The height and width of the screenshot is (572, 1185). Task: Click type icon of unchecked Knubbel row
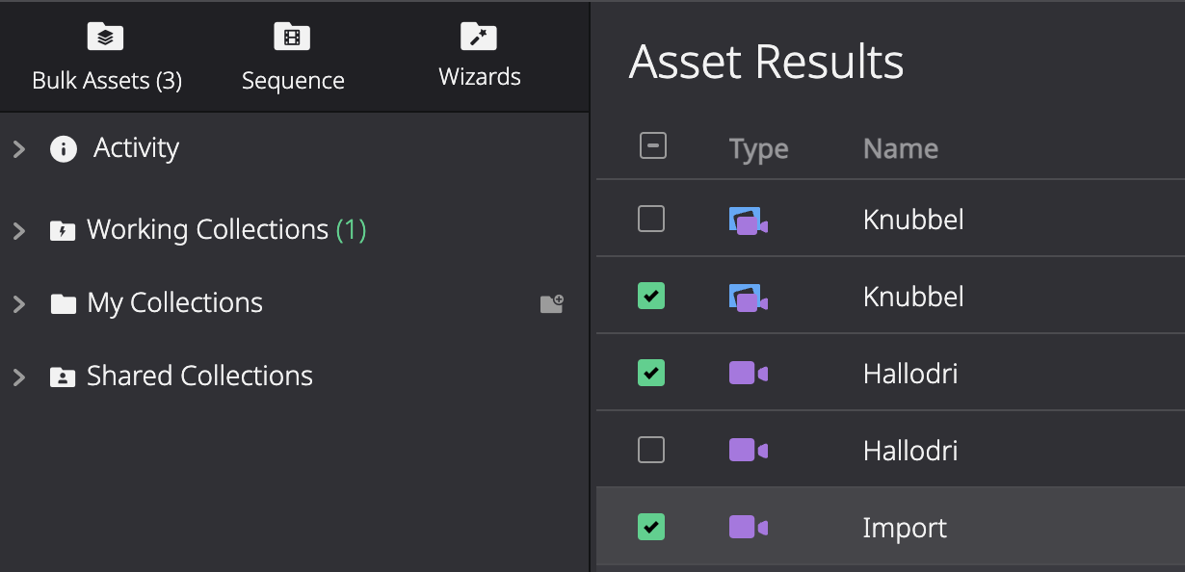point(748,221)
